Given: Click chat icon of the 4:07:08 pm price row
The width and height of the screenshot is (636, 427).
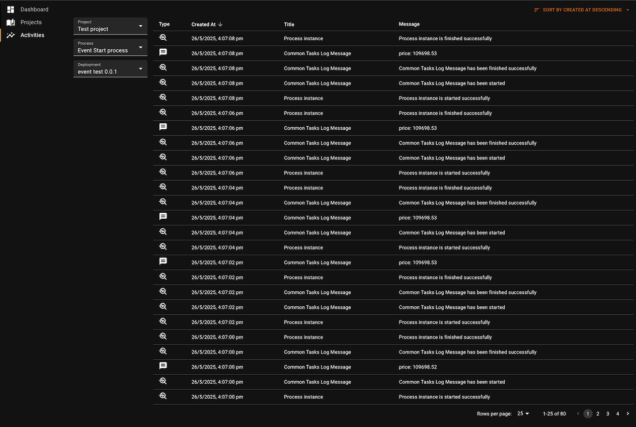Looking at the screenshot, I should coord(163,52).
